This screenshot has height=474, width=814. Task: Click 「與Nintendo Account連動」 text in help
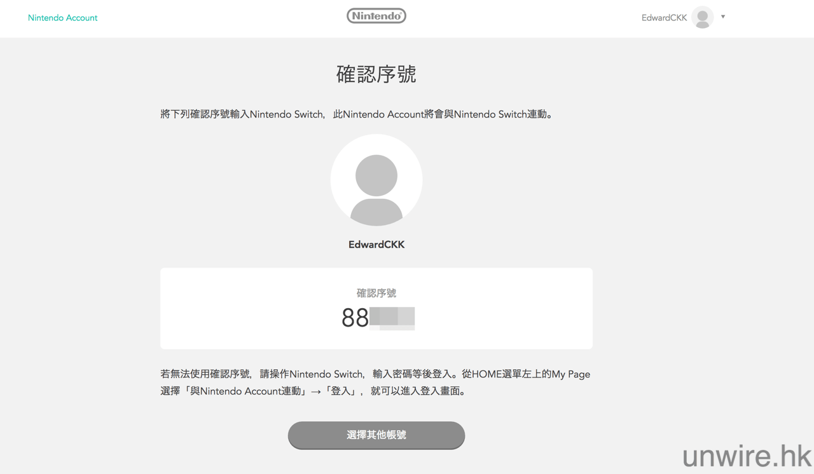pos(245,391)
